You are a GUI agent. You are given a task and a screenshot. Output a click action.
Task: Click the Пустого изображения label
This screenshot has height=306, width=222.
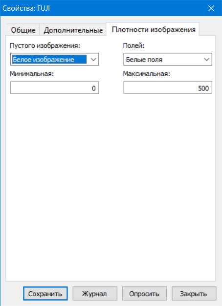45,45
